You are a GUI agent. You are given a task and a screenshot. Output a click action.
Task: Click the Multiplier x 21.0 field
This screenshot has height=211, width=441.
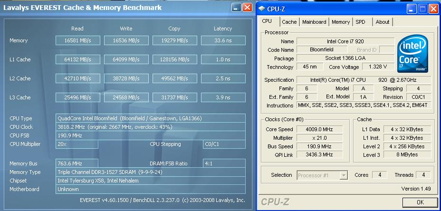319,138
